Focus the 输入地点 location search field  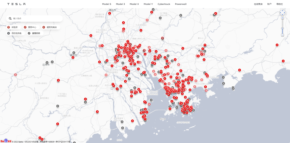click(34, 19)
